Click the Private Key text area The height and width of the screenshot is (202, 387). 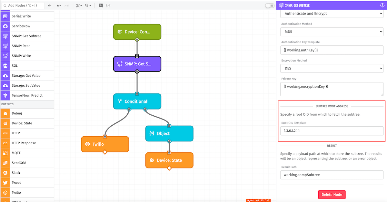coord(332,89)
